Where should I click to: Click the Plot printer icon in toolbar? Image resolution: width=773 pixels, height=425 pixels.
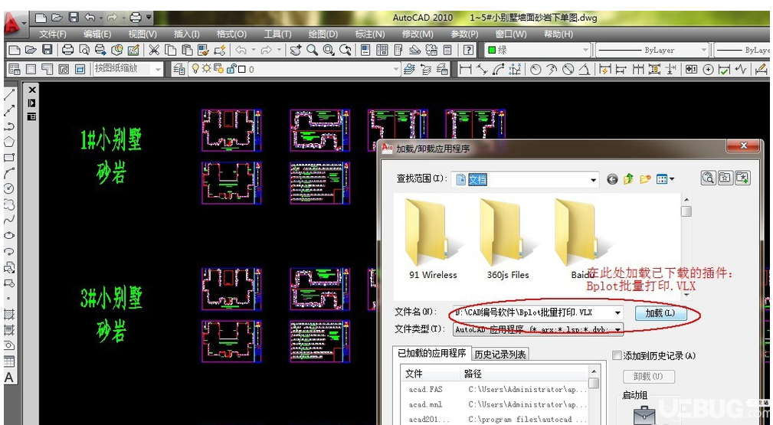67,50
